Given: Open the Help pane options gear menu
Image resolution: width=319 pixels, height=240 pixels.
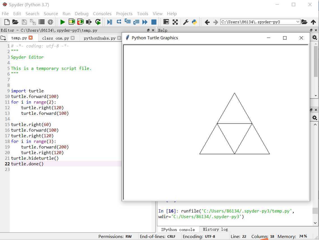Looking at the screenshot, I should (315, 38).
